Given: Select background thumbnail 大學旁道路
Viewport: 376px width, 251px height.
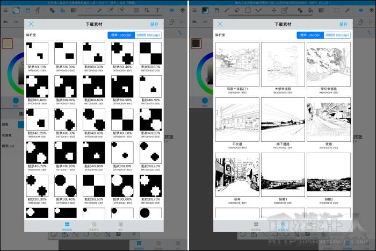Looking at the screenshot, I should [x=283, y=64].
